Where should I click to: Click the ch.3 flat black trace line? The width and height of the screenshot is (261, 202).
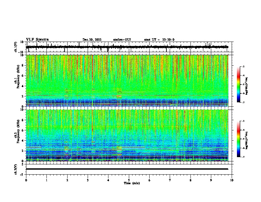(x=127, y=169)
